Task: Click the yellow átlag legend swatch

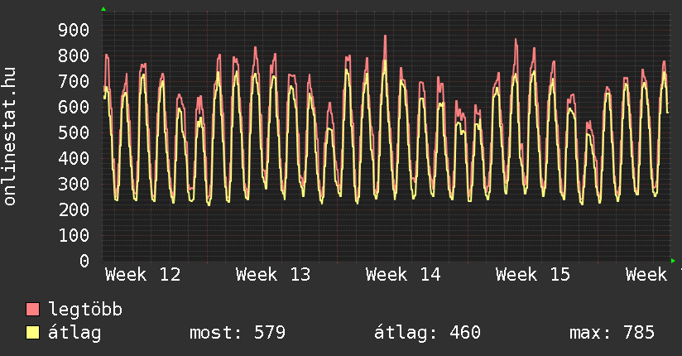Action: coord(33,333)
